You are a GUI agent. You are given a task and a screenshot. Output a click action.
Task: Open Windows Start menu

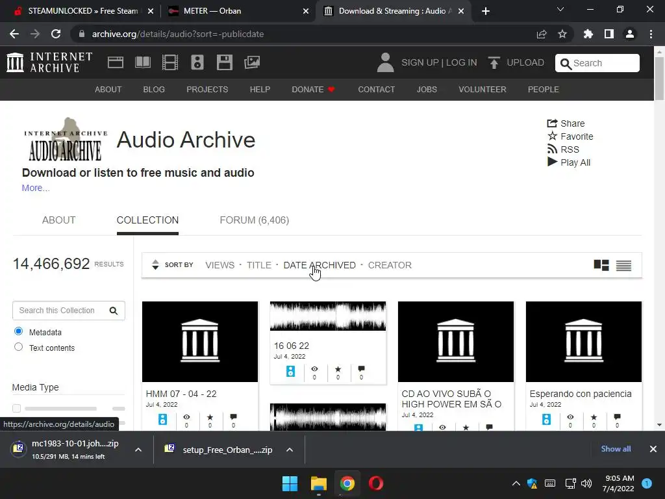coord(290,483)
